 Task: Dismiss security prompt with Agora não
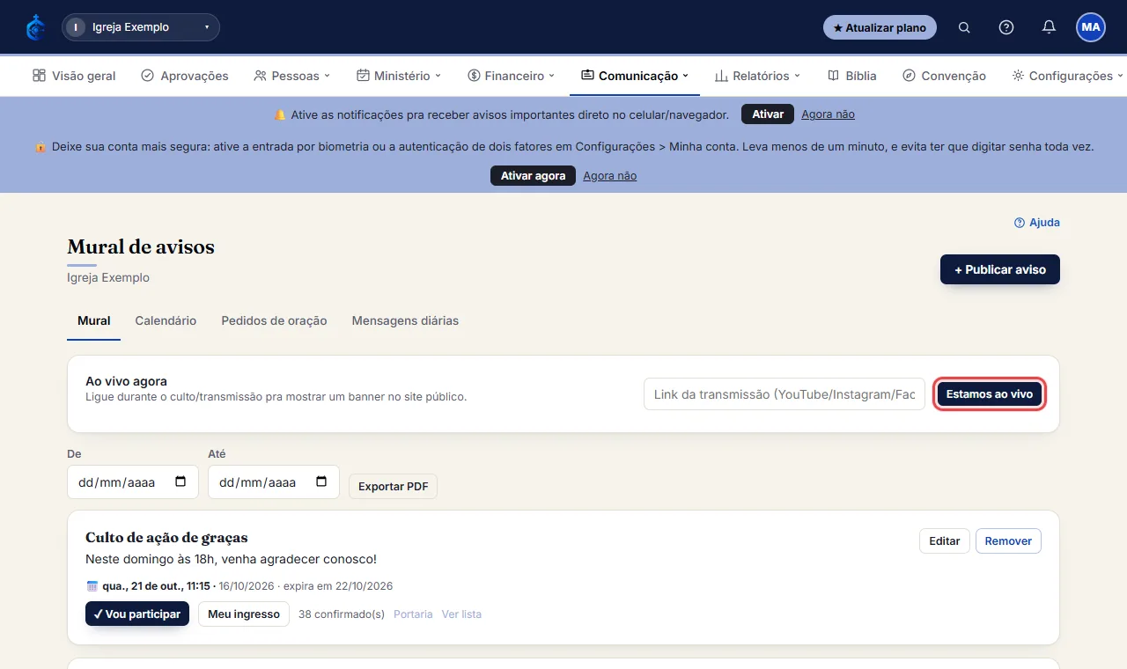tap(609, 176)
